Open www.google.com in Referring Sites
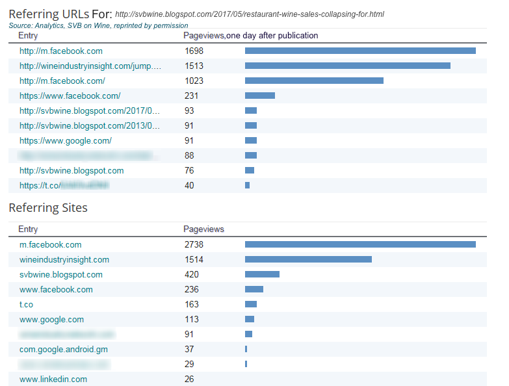Viewport: 509px width, 386px height. pos(51,319)
